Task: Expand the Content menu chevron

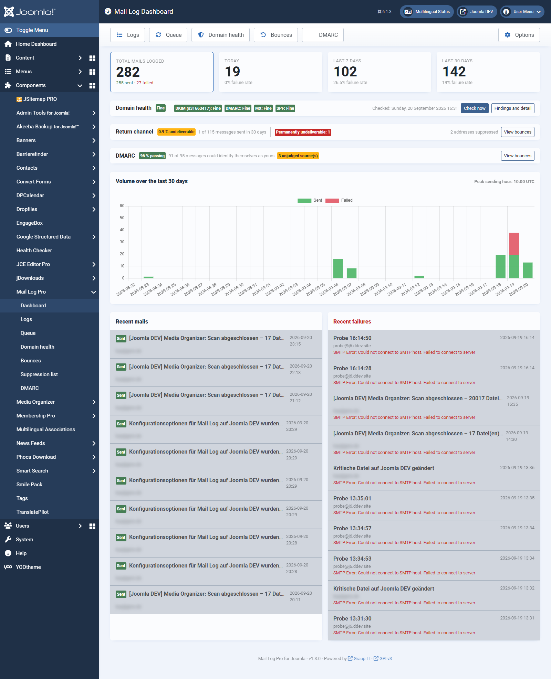Action: pos(80,58)
